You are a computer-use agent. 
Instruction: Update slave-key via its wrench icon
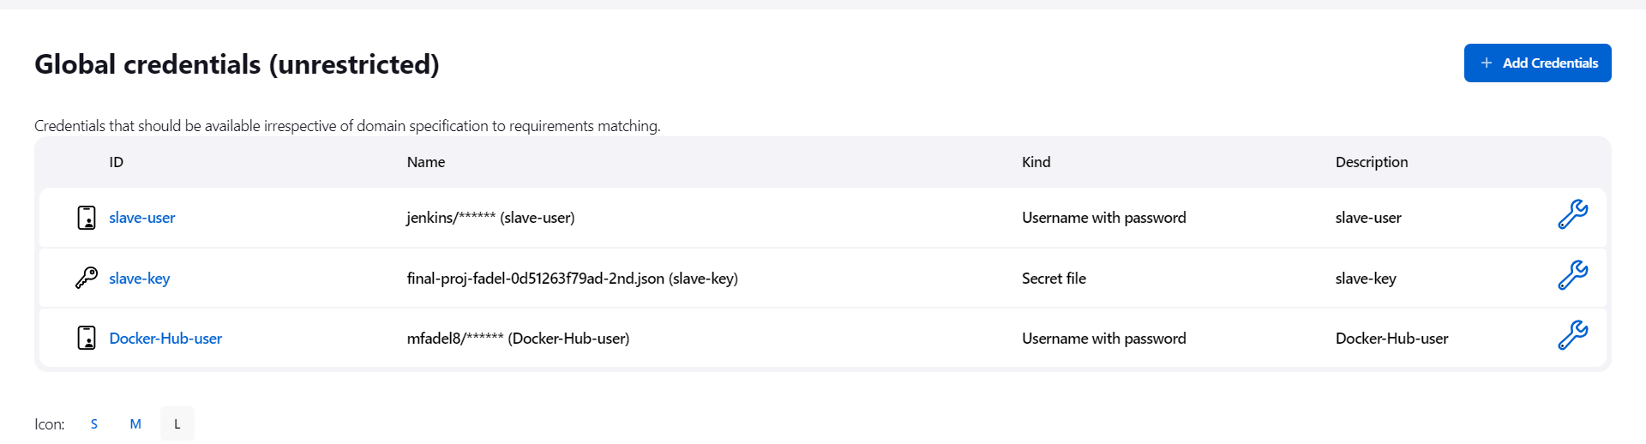(x=1572, y=275)
